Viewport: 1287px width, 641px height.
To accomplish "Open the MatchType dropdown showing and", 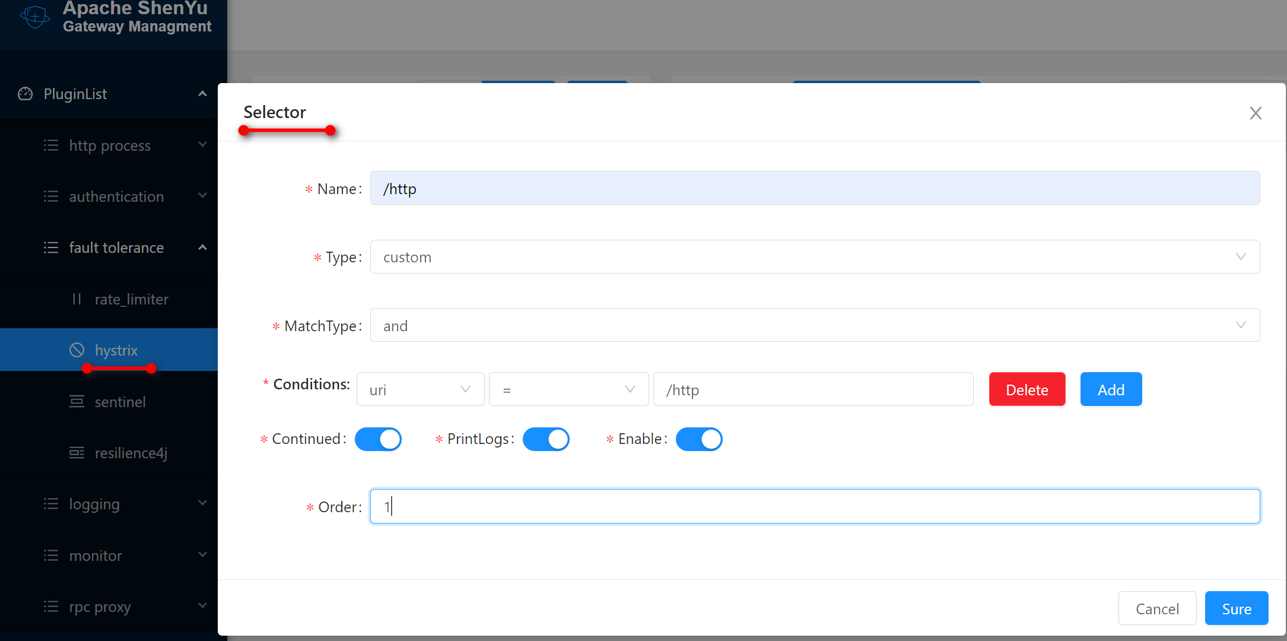I will 814,325.
